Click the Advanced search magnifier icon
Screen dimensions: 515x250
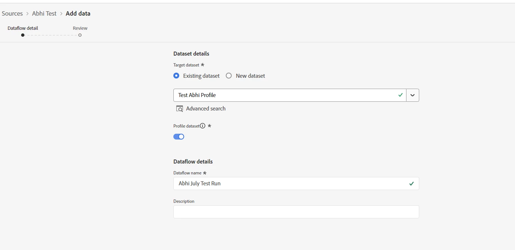coord(179,109)
